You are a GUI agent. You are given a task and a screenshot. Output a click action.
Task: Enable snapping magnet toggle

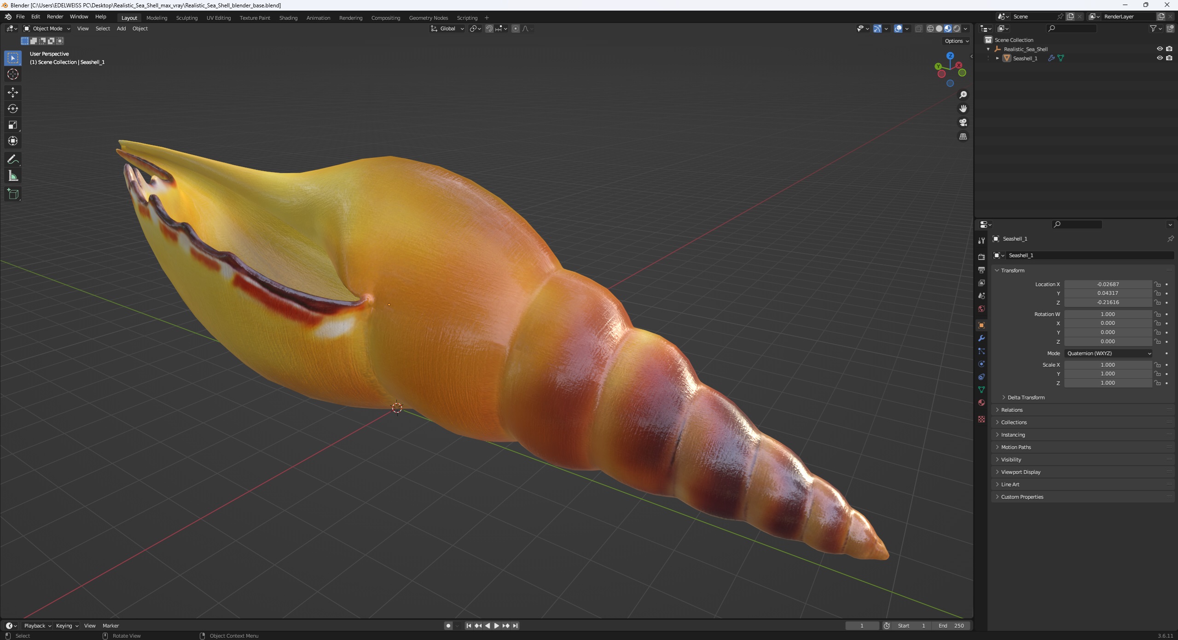489,29
